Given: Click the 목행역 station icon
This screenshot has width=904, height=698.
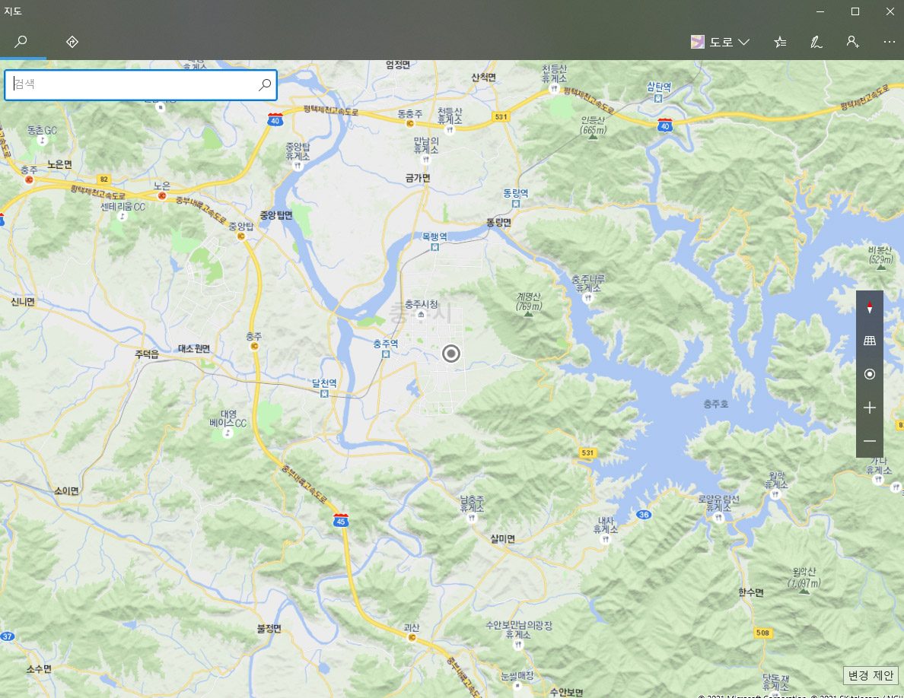Looking at the screenshot, I should pyautogui.click(x=434, y=247).
